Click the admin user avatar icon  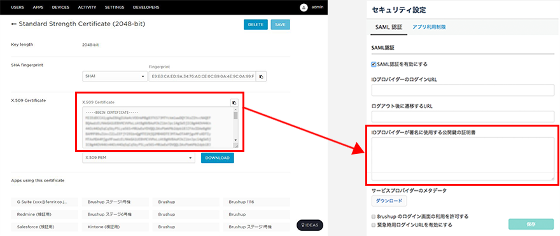(304, 8)
